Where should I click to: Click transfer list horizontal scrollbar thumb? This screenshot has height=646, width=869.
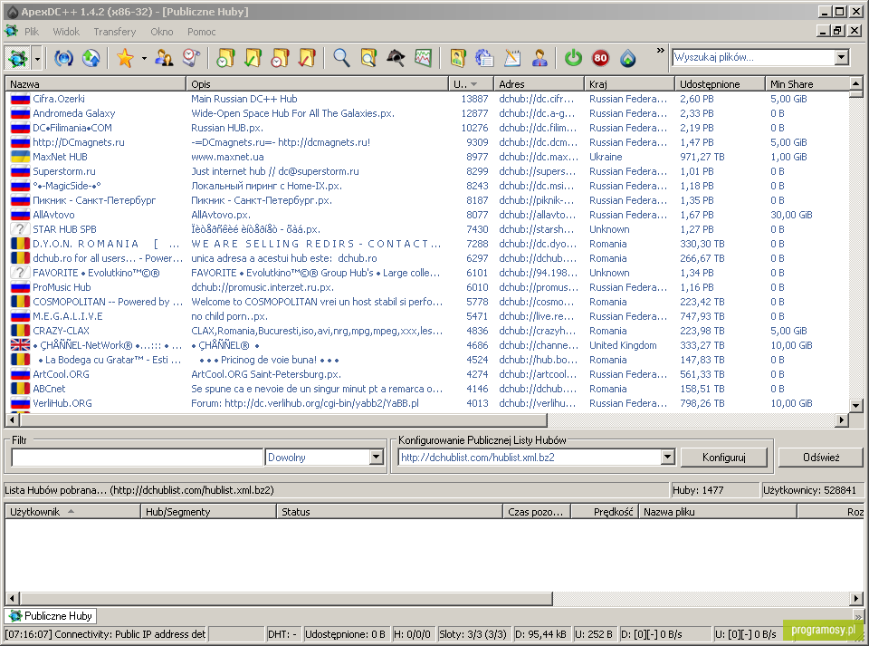[285, 598]
